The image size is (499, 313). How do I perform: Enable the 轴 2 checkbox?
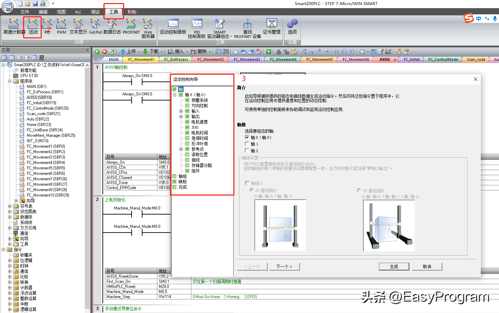247,150
